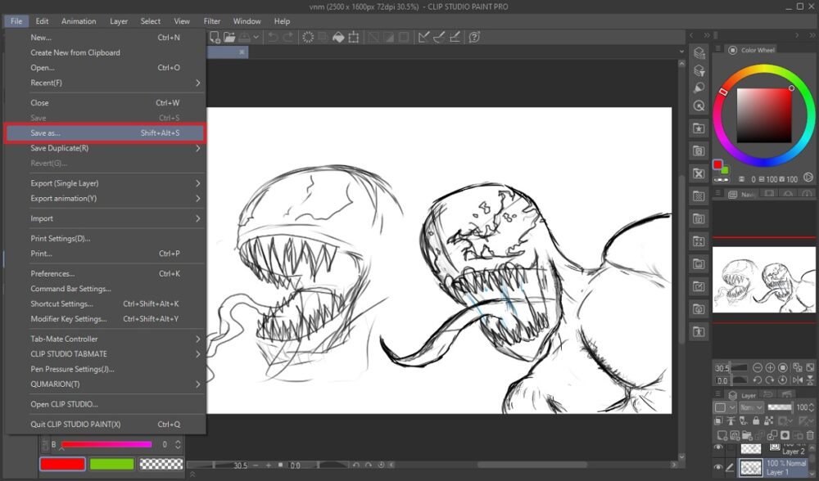819x481 pixels.
Task: Click the Open file folder icon in the toolbar
Action: pos(229,38)
